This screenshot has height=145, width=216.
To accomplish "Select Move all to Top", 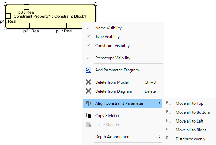I will click(x=189, y=103).
